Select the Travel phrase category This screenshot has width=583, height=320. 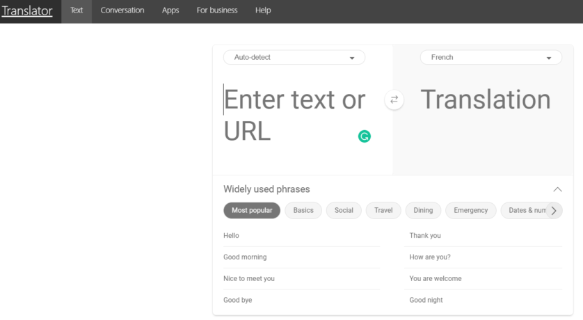(383, 210)
